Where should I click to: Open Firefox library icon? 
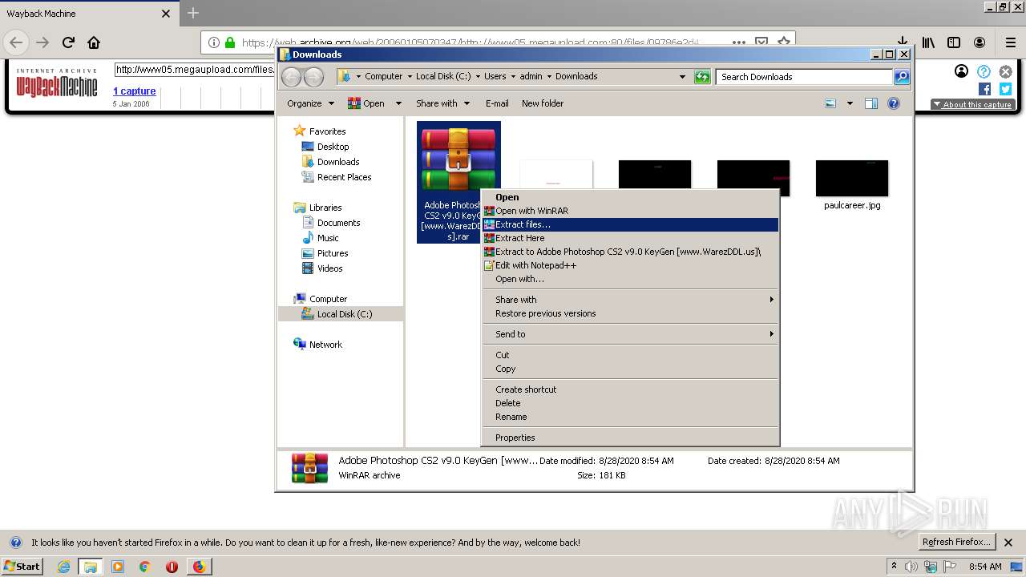tap(928, 42)
